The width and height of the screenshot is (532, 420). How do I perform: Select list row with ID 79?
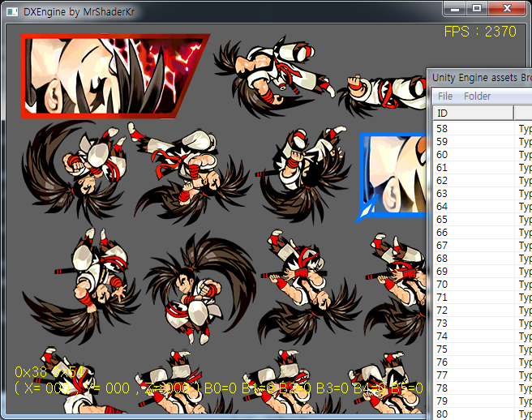[483, 401]
